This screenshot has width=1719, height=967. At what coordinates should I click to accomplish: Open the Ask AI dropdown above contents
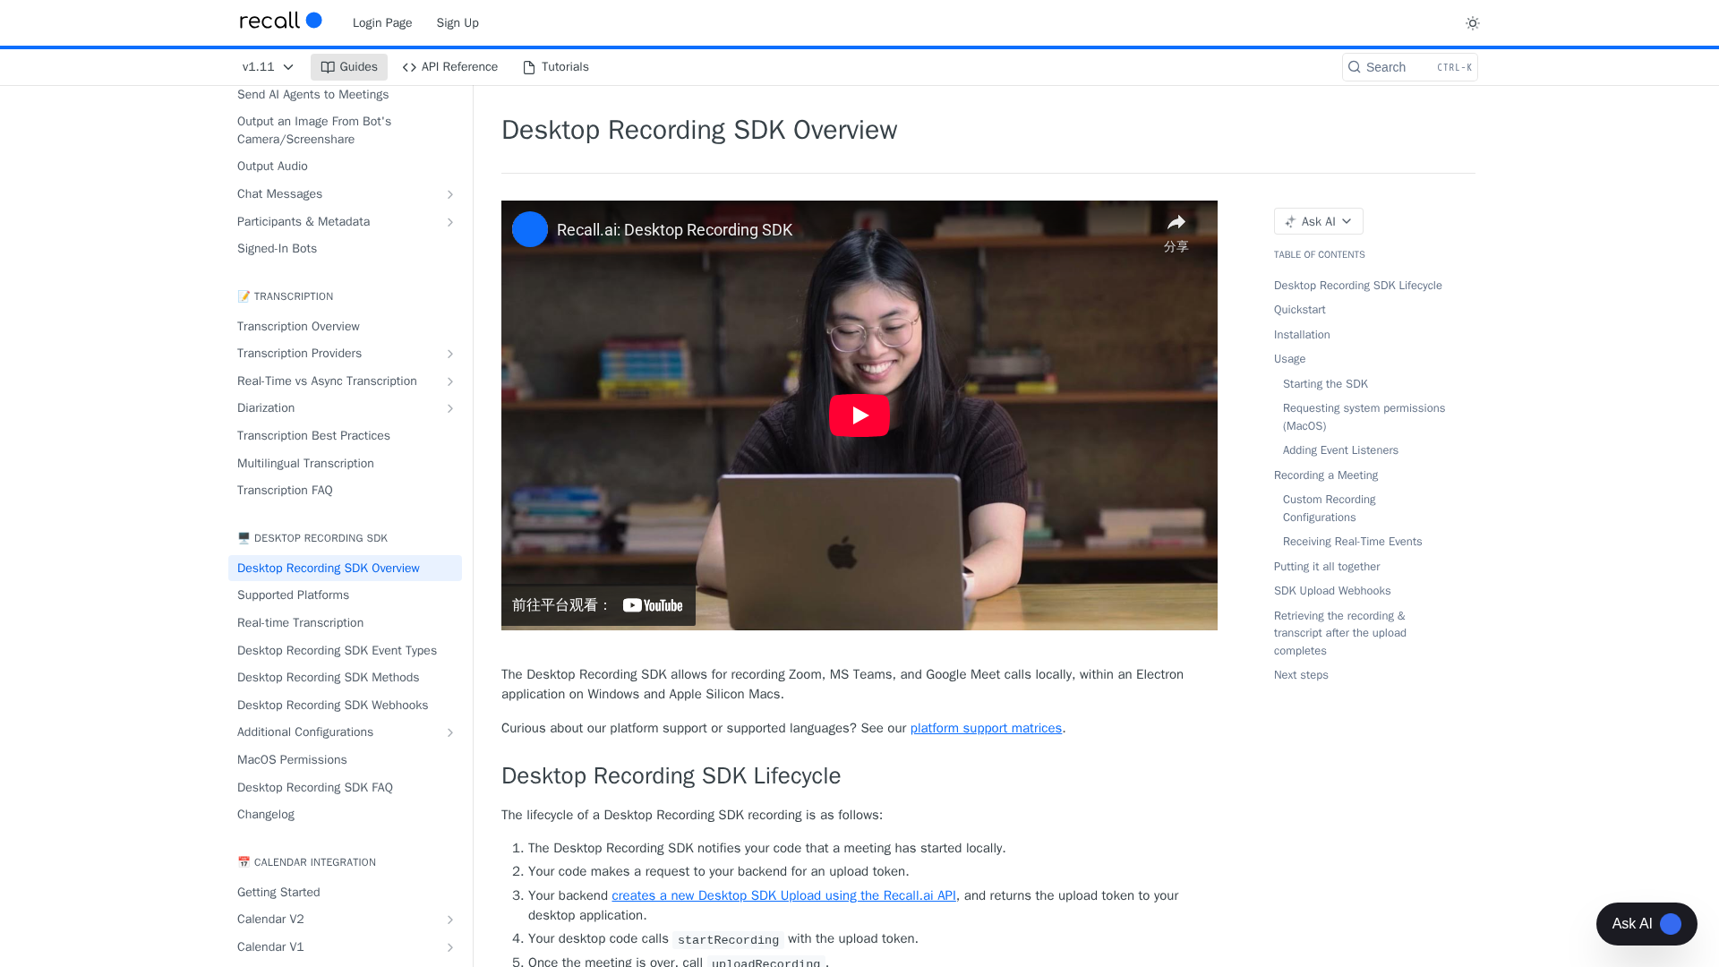point(1318,221)
